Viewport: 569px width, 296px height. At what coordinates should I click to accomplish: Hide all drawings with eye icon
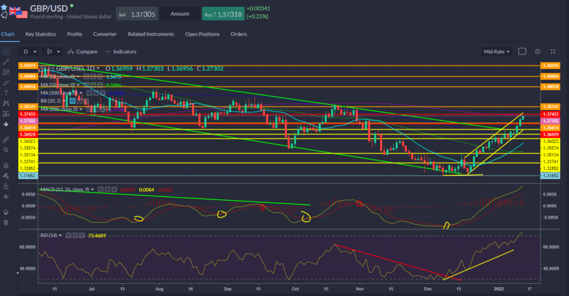pos(6,196)
